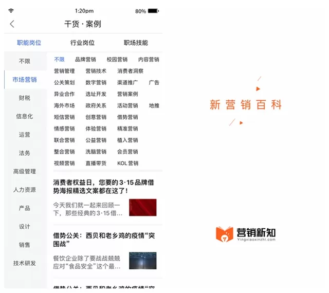Image resolution: width=329 pixels, height=293 pixels.
Task: Choose the 联合营销 filter tag
Action: [64, 140]
